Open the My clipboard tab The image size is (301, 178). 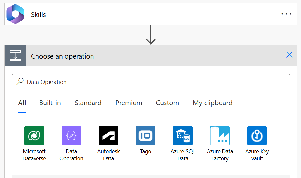pos(213,103)
